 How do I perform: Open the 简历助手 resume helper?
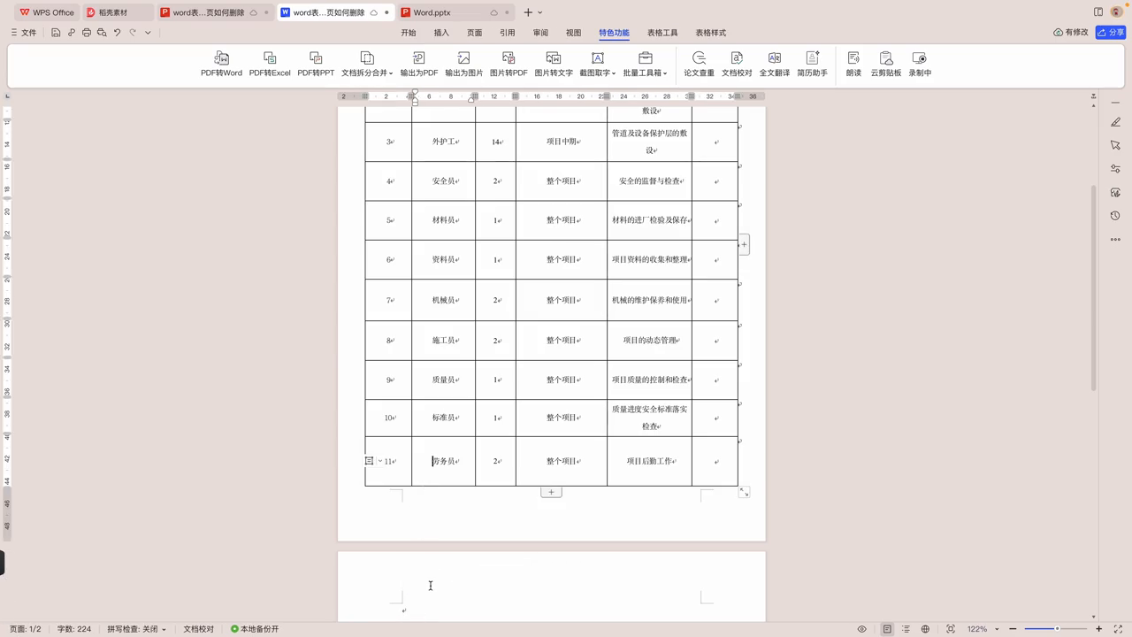(812, 64)
